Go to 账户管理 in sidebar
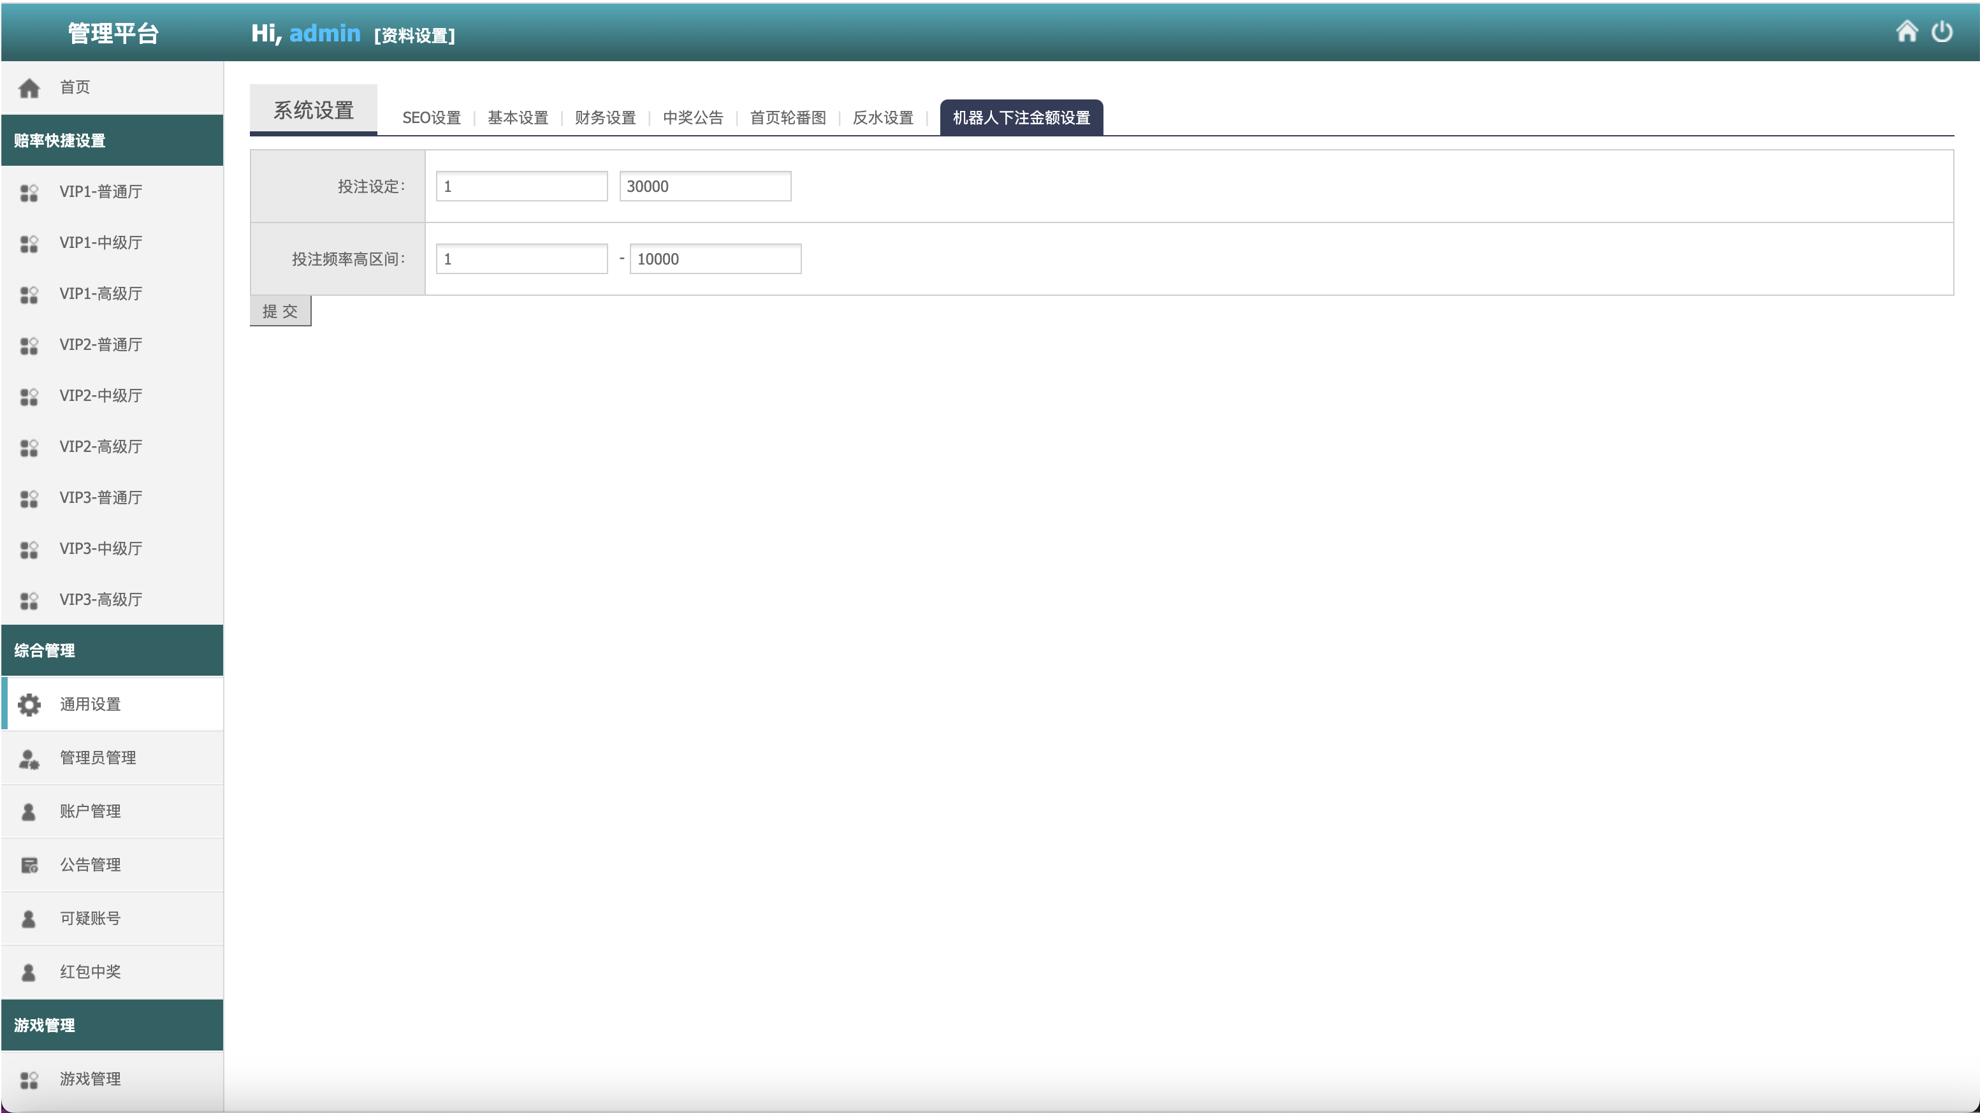1980x1113 pixels. (x=90, y=811)
